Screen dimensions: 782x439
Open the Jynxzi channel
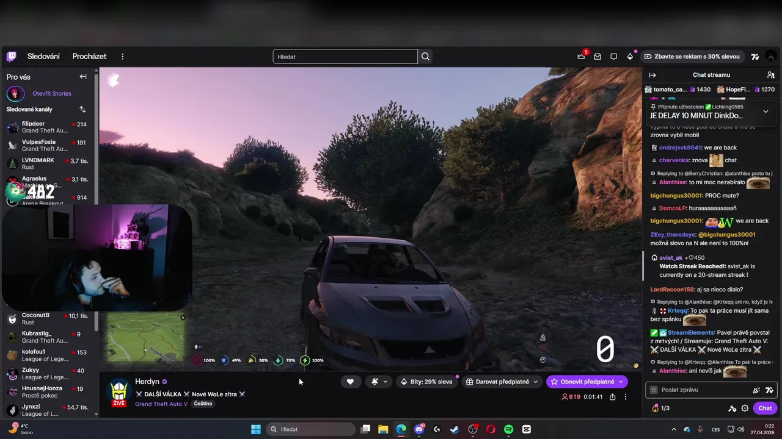tap(49, 410)
